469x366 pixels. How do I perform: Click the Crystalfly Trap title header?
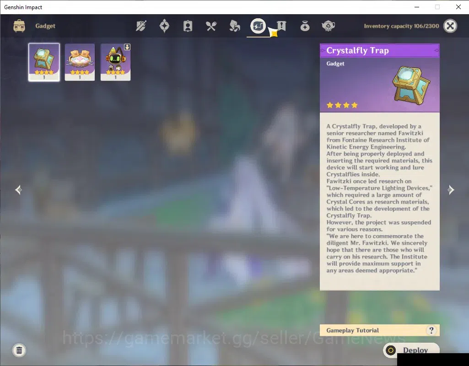click(x=380, y=50)
